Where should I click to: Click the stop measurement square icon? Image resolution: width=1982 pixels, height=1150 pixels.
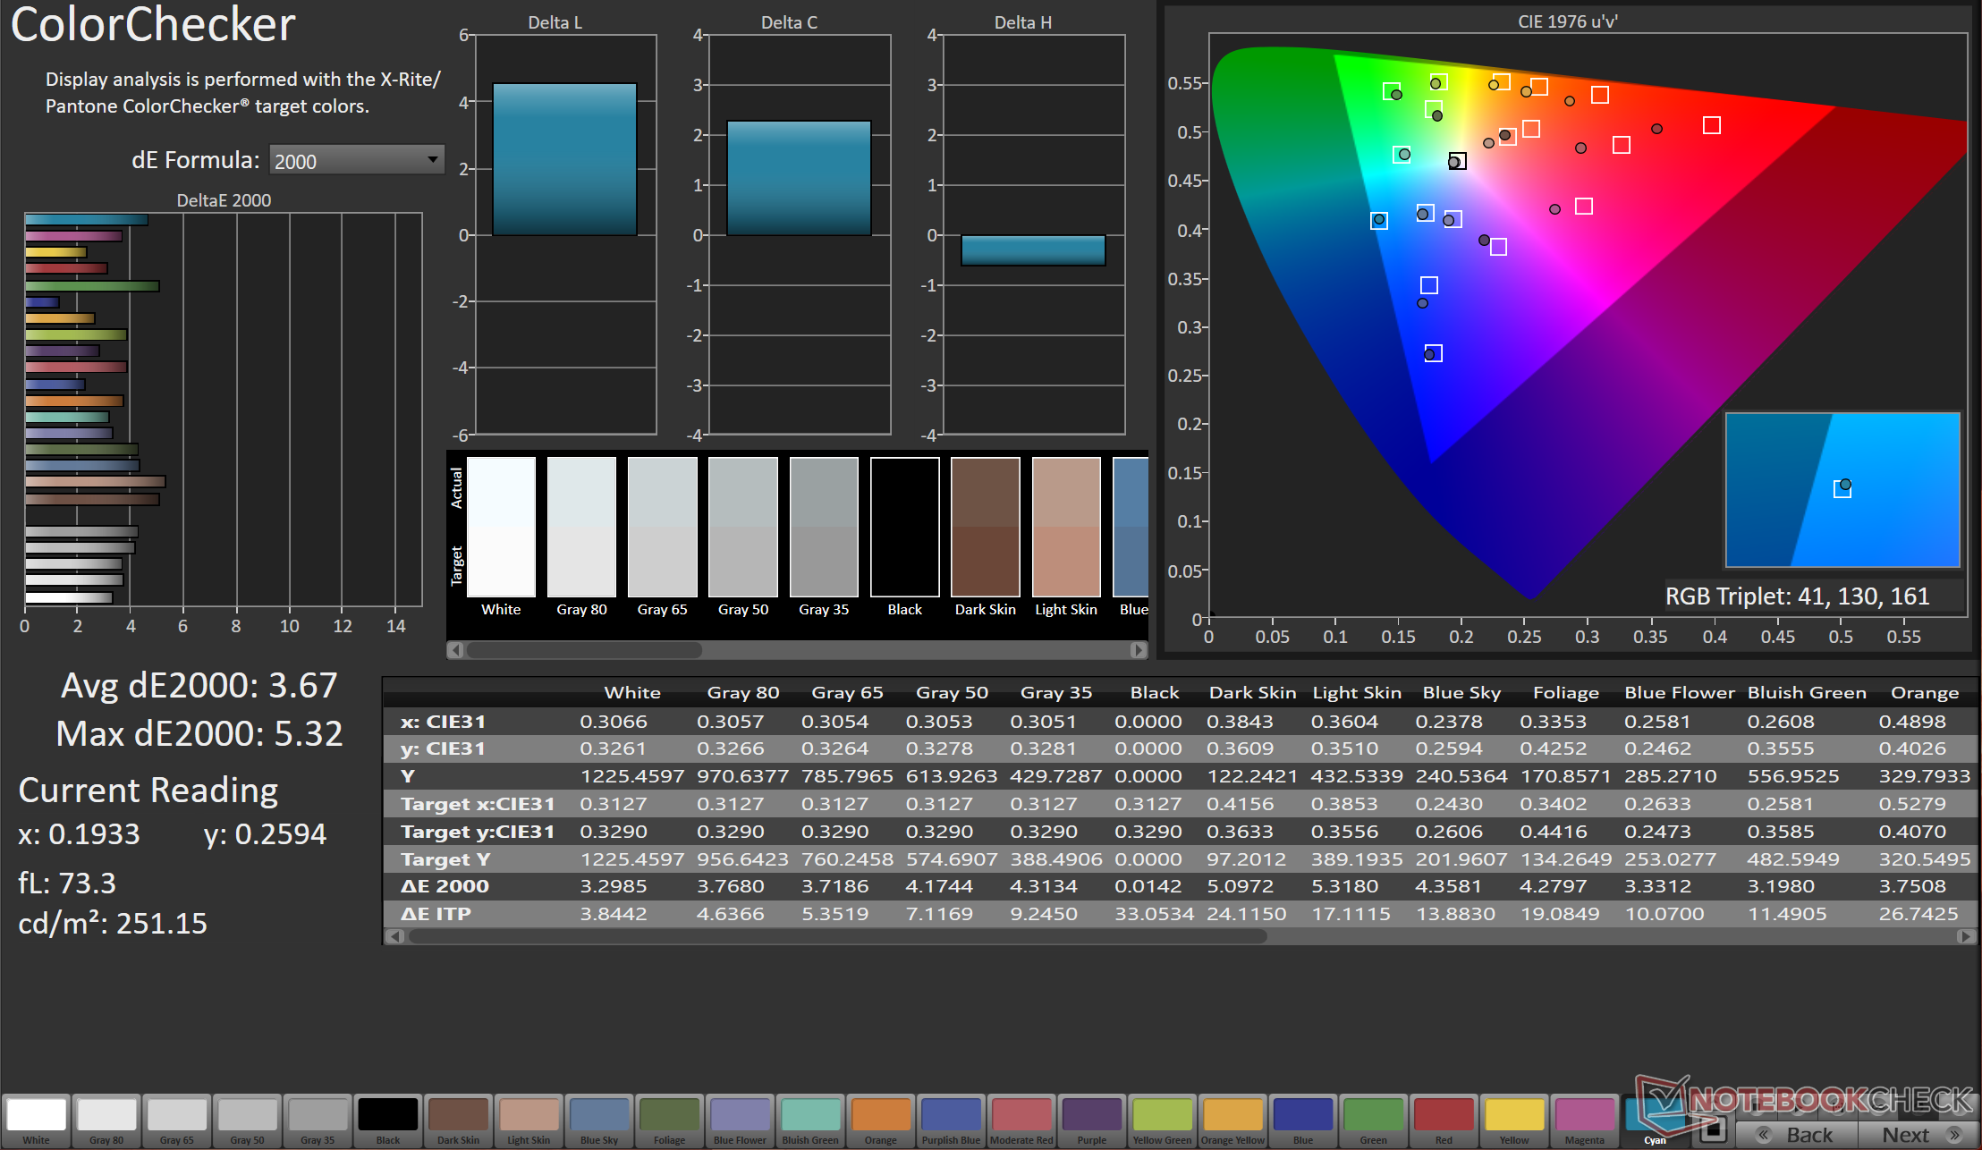(x=1713, y=1130)
